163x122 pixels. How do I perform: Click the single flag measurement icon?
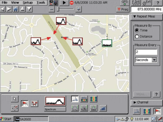[x=25, y=103]
